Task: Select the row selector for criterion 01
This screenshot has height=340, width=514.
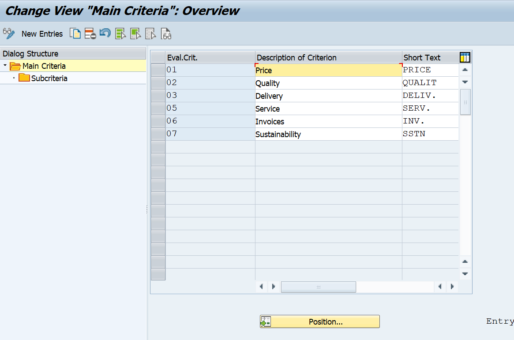Action: tap(158, 70)
